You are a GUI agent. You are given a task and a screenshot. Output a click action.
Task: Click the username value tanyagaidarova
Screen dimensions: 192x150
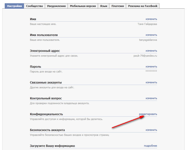tap(148, 40)
